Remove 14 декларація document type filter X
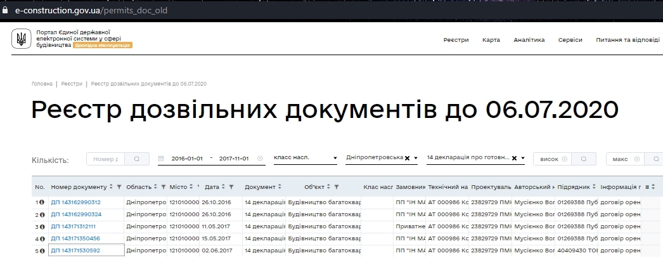The width and height of the screenshot is (663, 260). (515, 158)
